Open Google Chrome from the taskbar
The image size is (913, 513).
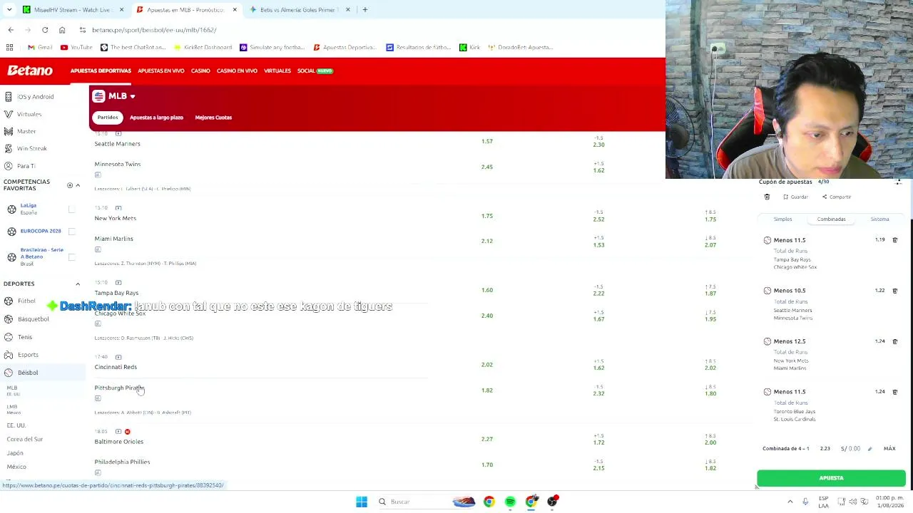click(489, 502)
